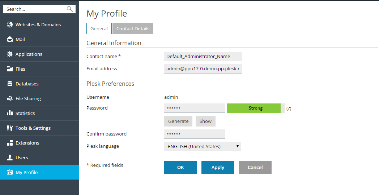The height and width of the screenshot is (195, 379).
Task: Click the File Sharing icon
Action: click(10, 99)
